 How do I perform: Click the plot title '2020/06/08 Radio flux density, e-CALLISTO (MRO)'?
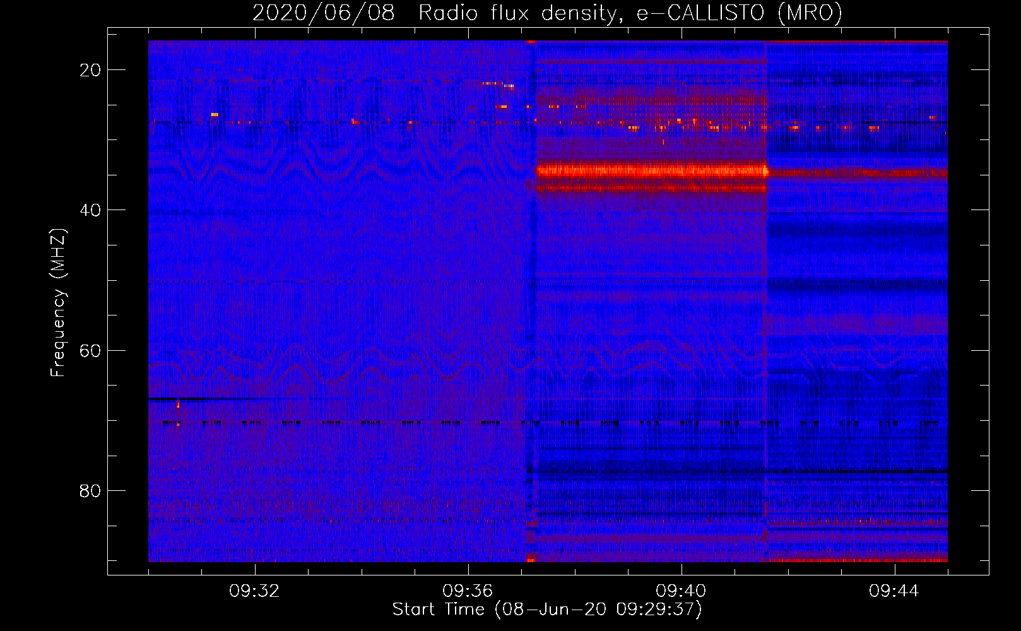[x=547, y=13]
